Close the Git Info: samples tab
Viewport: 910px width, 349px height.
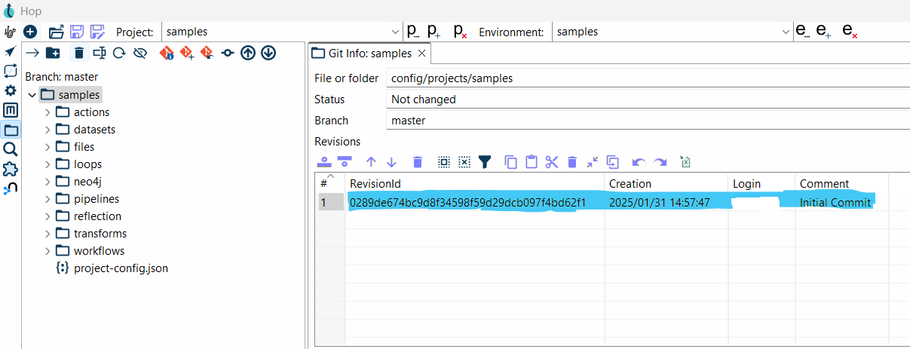pos(421,54)
